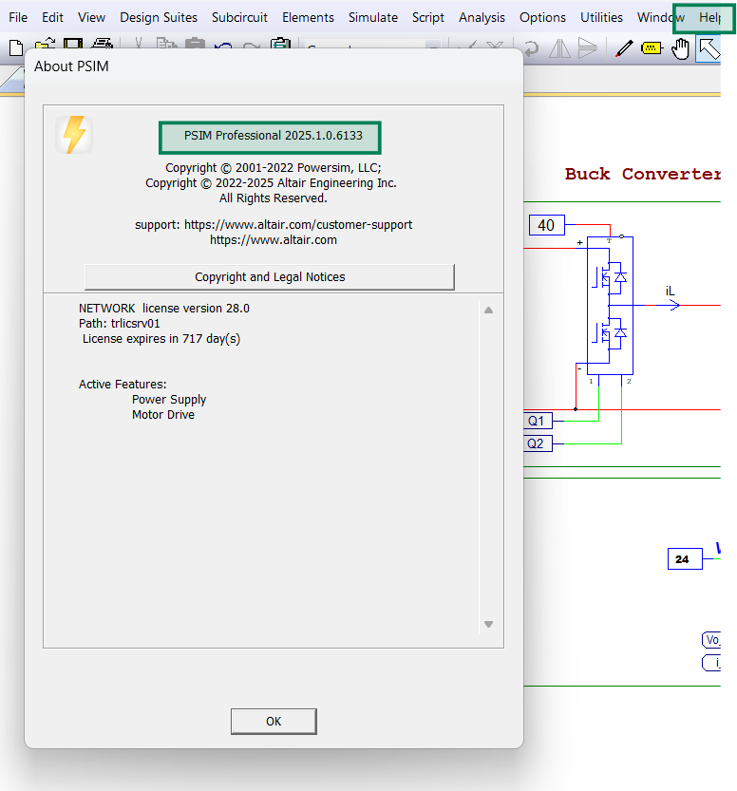Click the Undo arrow icon
737x791 pixels.
click(x=223, y=46)
